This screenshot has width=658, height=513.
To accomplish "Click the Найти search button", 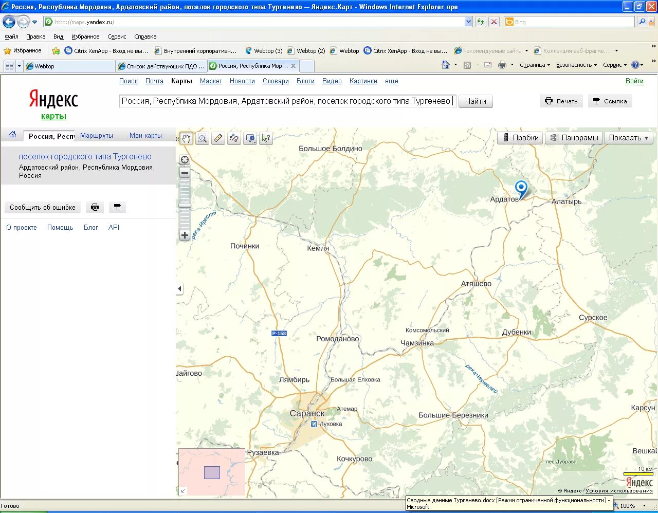I will [476, 101].
